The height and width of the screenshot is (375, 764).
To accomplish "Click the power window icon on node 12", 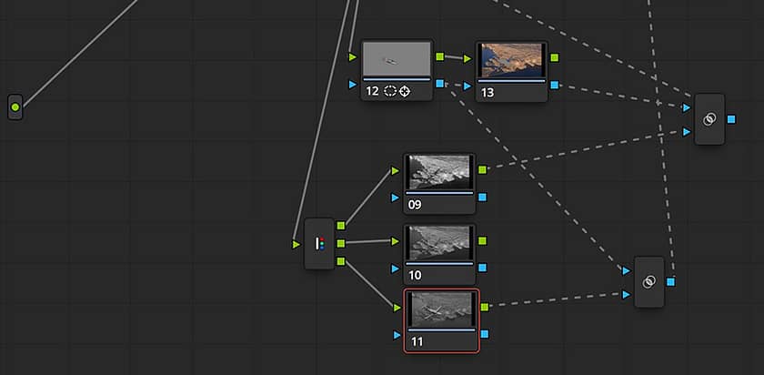I will (390, 91).
